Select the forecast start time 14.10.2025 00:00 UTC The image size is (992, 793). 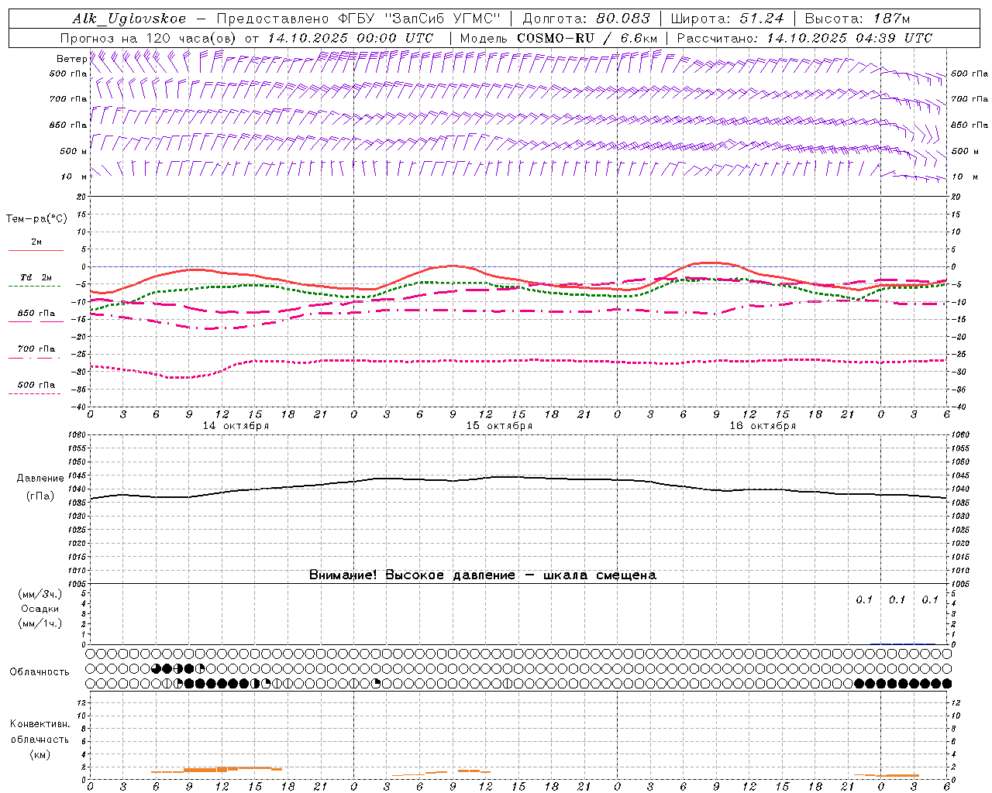click(350, 38)
